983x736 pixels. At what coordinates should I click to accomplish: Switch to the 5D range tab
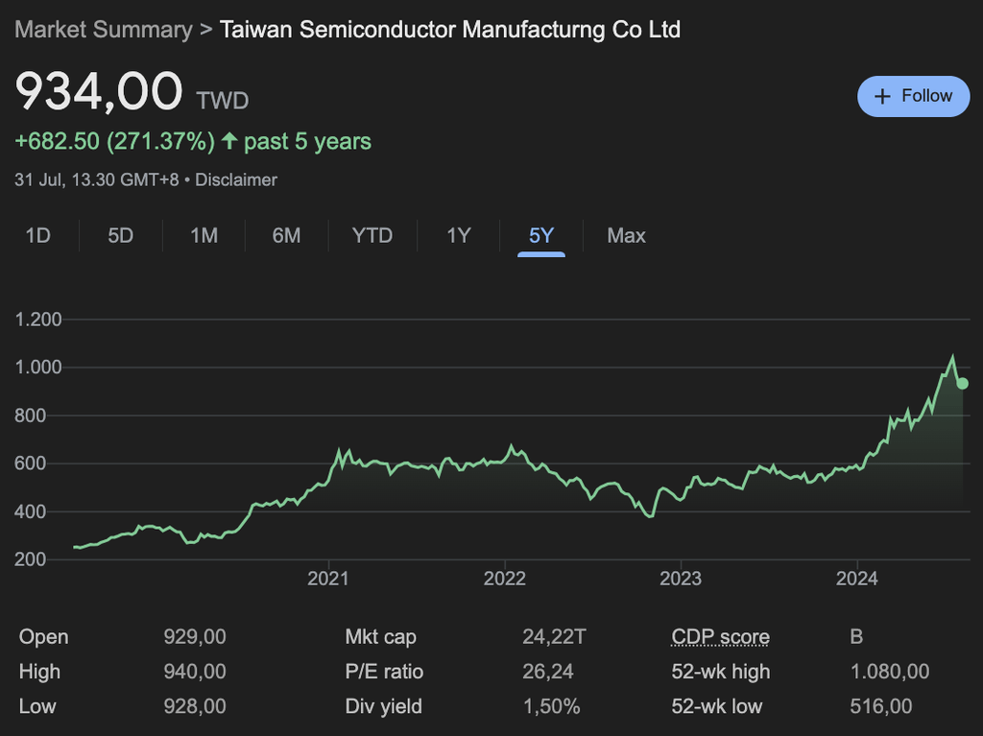pyautogui.click(x=120, y=235)
